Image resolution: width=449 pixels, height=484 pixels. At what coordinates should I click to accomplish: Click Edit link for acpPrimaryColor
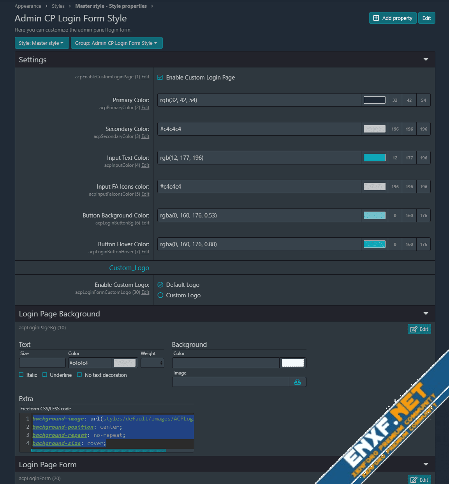[145, 108]
